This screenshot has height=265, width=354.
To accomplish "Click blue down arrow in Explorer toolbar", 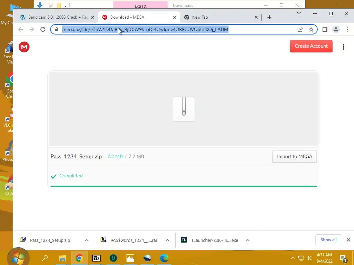I will 40,5.
